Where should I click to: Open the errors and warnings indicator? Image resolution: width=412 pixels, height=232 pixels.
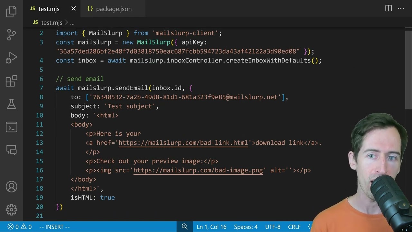pos(20,227)
